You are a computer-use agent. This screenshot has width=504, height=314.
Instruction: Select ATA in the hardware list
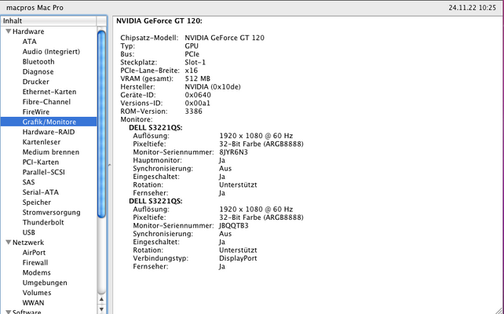point(29,42)
